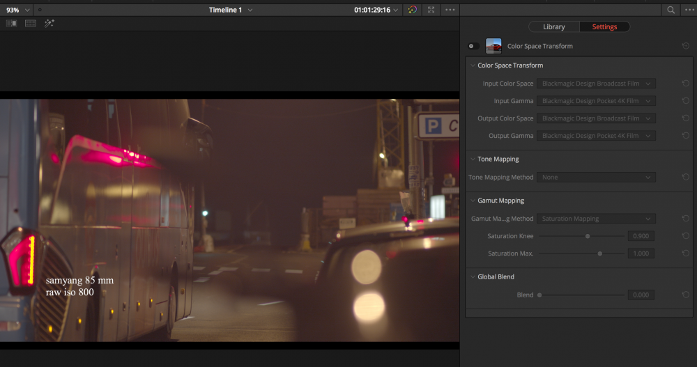Reset the Input Gamma setting

(686, 101)
